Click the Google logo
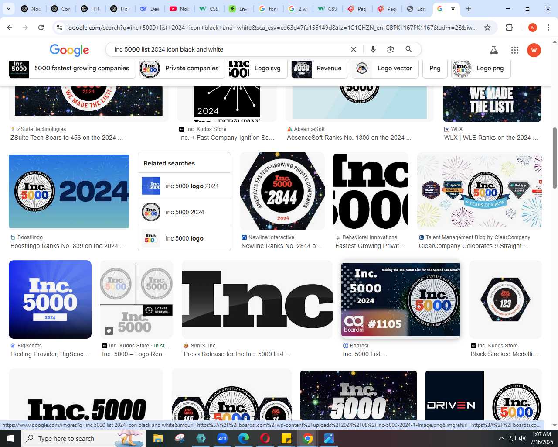Screen dimensions: 558x447 (69, 50)
